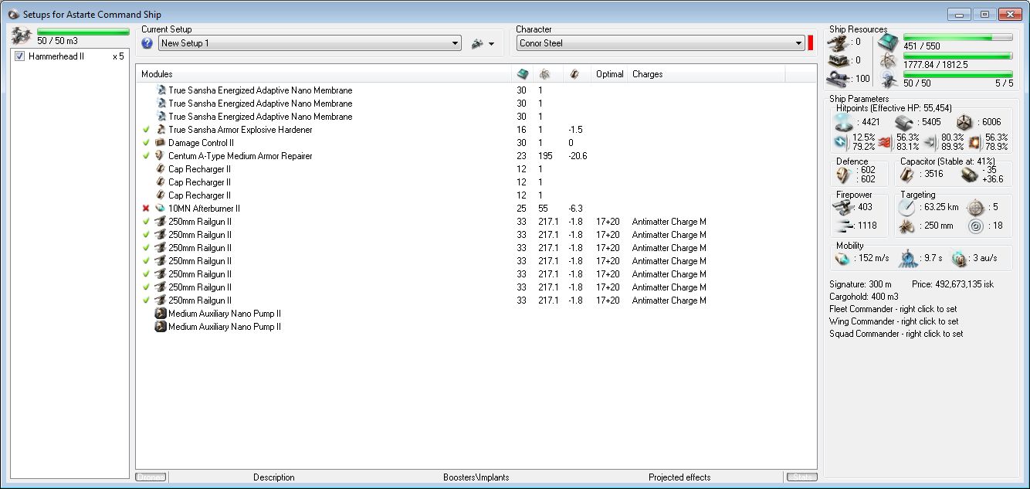Select the Centum A-Type Medium Armor Repairer row
This screenshot has height=489, width=1030.
[476, 156]
